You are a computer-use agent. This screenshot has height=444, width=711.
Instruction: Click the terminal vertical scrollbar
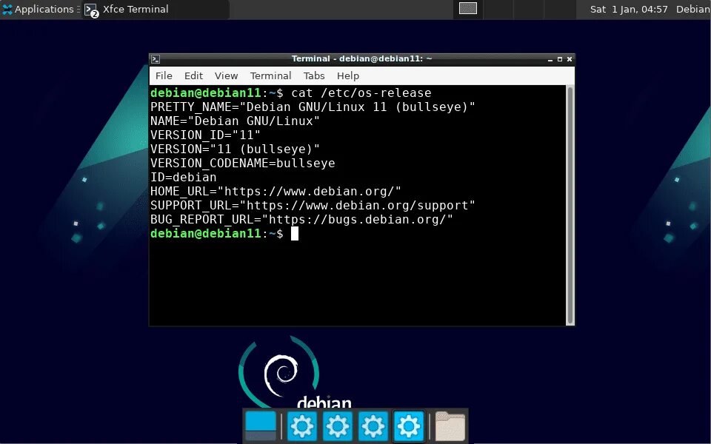570,205
